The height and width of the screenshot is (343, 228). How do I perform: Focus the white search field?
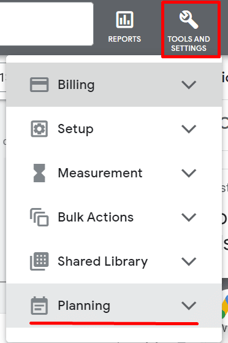click(47, 24)
